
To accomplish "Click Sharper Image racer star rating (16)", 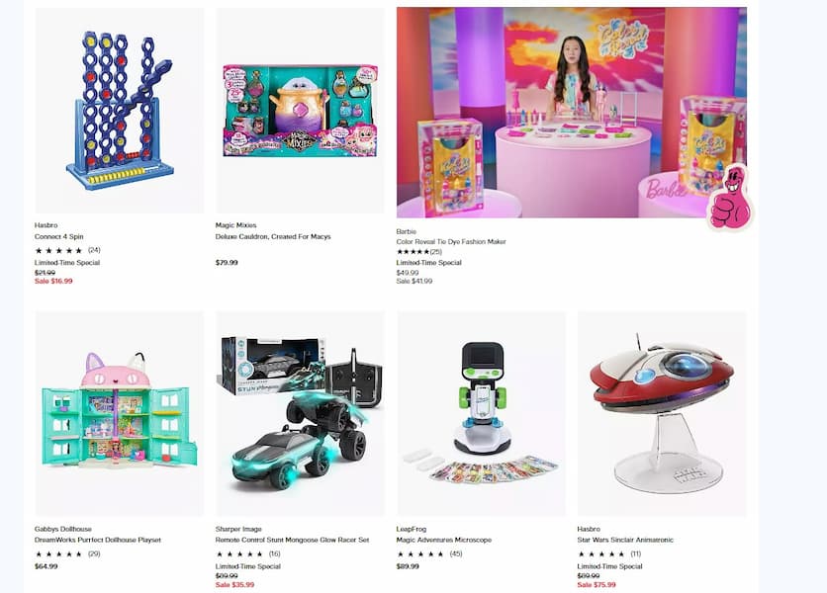I will click(x=248, y=554).
